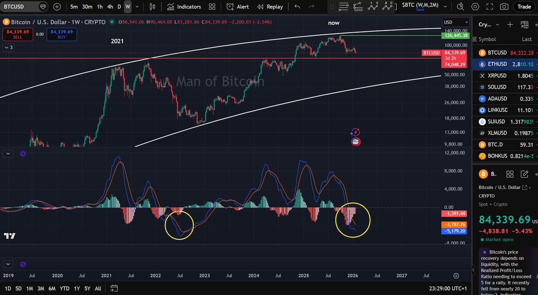Open the go-to-date calendar icon
The width and height of the screenshot is (538, 295).
[x=113, y=289]
